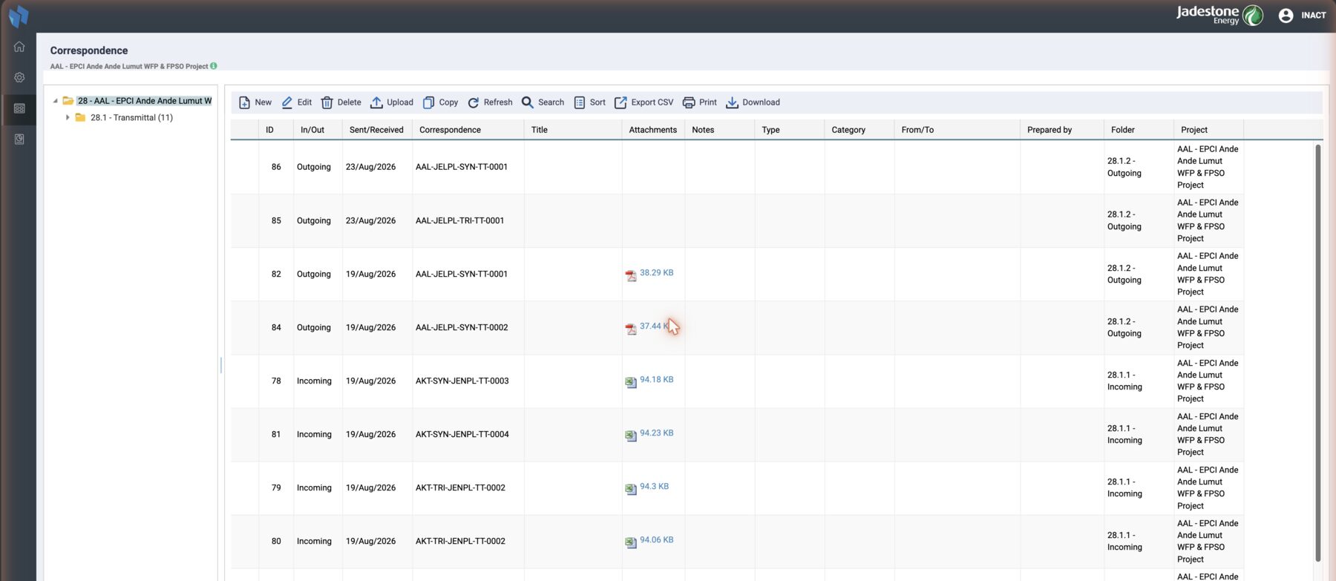
Task: Select the correspondence module icon in sidebar
Action: (19, 108)
